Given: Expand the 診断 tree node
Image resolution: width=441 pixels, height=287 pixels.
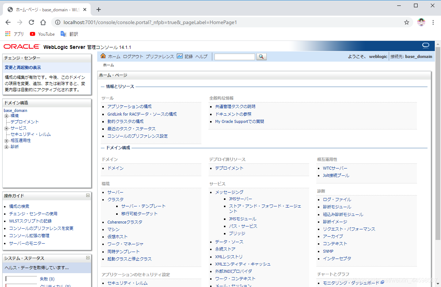Looking at the screenshot, I should [6, 147].
